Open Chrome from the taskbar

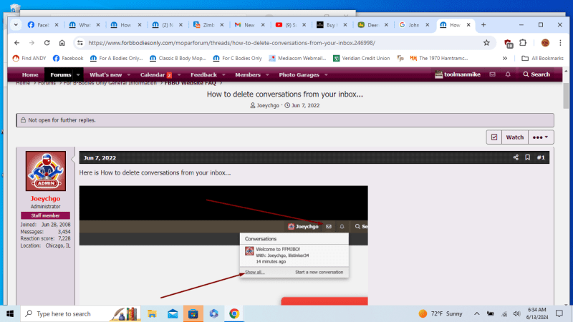234,313
